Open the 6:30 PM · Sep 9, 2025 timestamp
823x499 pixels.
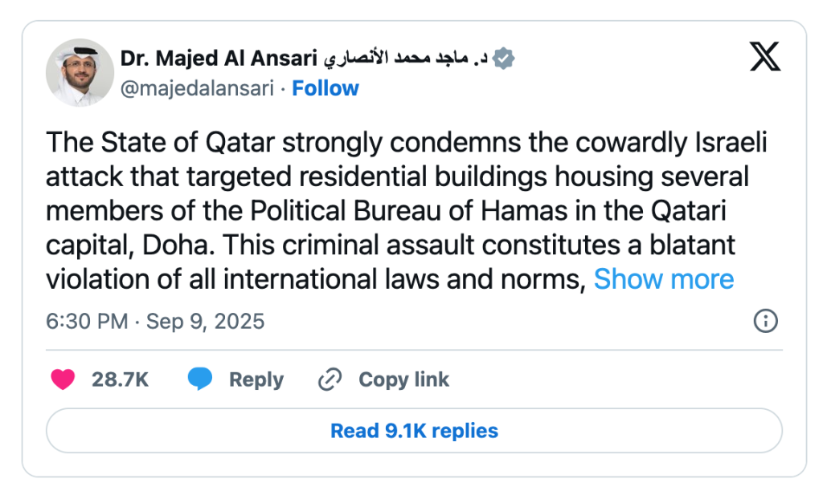(155, 322)
